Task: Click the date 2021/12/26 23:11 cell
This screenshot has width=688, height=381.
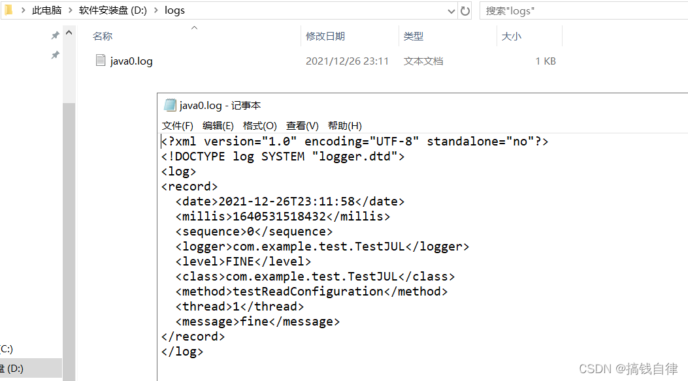Action: pyautogui.click(x=347, y=61)
